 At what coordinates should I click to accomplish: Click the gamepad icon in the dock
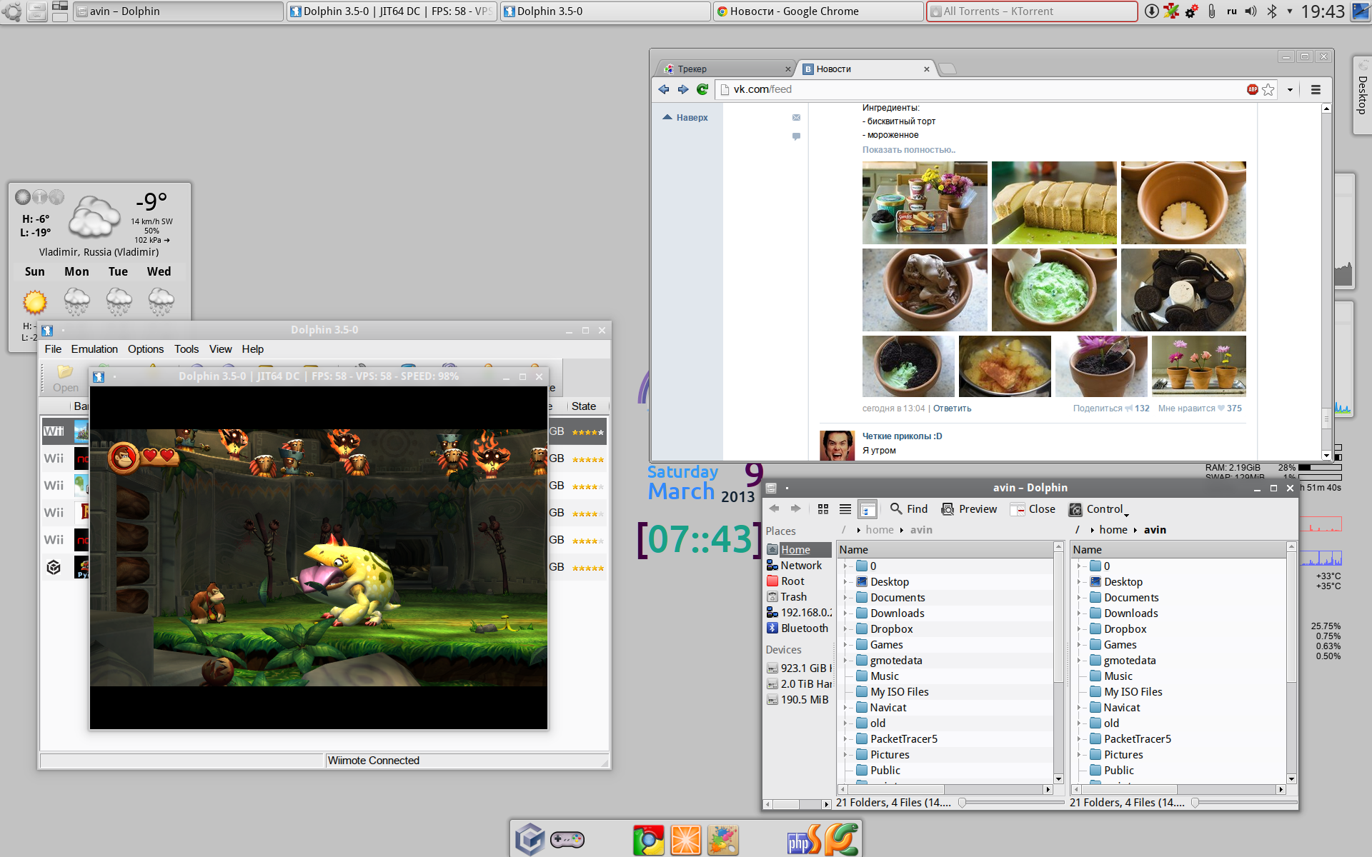[567, 840]
